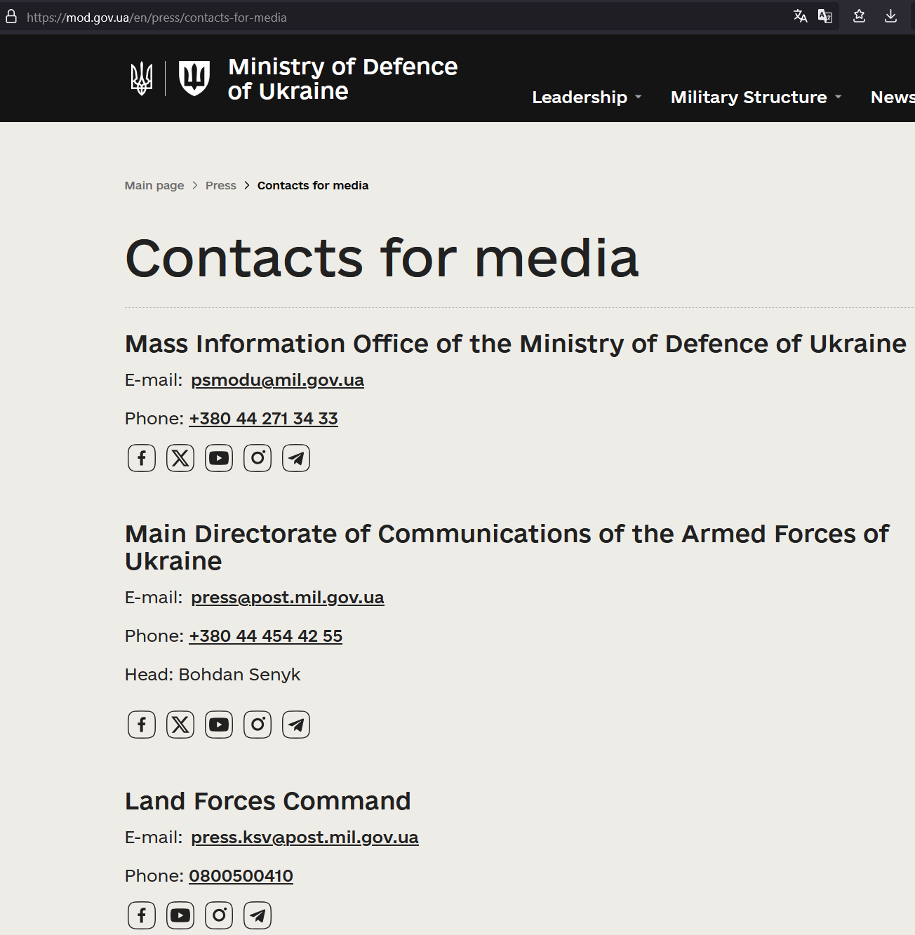Viewport: 915px width, 935px height.
Task: Call Land Forces phone 0800500410
Action: (x=241, y=876)
